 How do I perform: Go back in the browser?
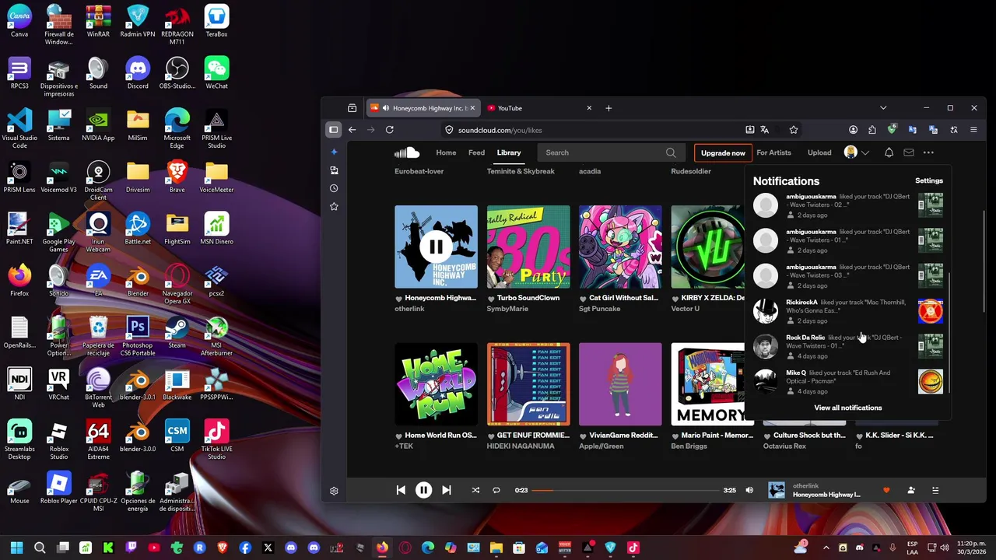pyautogui.click(x=352, y=130)
